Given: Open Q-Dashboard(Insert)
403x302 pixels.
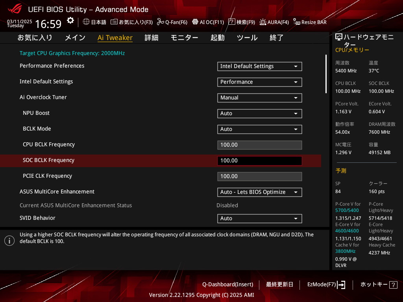Looking at the screenshot, I should [x=228, y=285].
